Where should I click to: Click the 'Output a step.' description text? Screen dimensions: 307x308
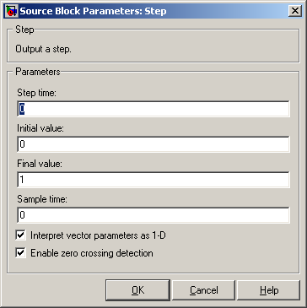point(43,49)
